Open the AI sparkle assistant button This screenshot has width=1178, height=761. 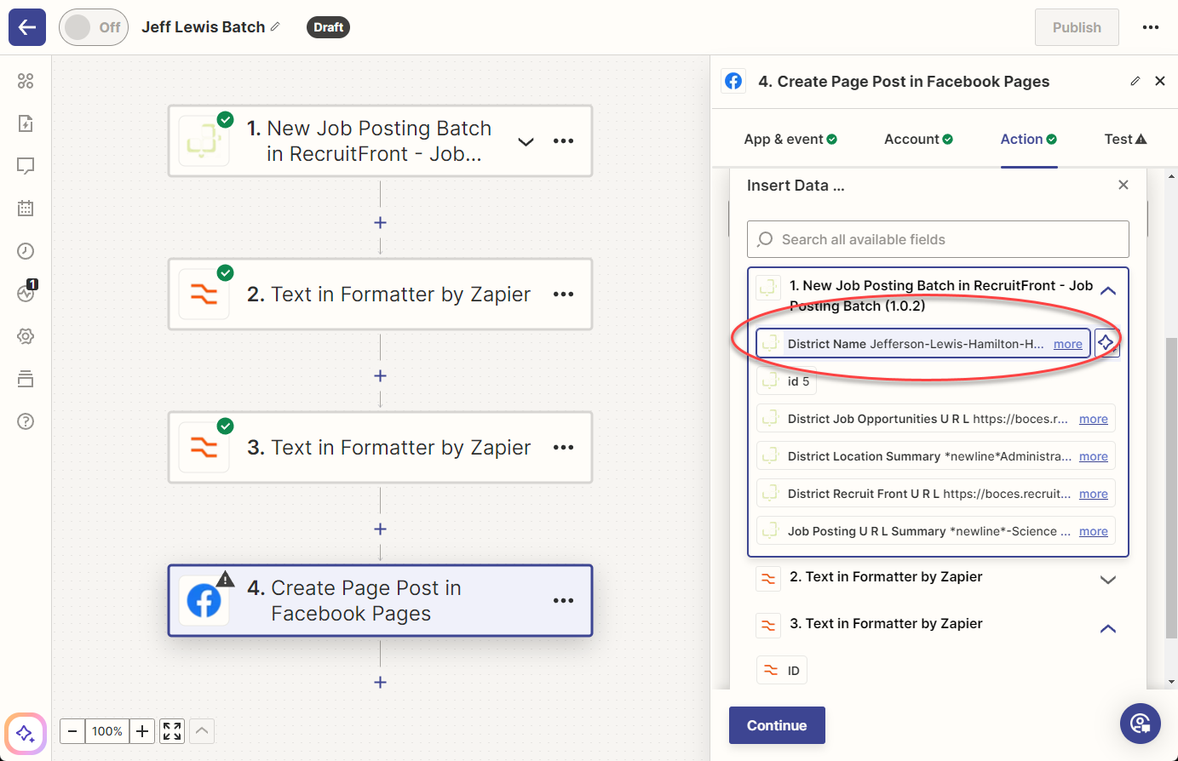26,733
